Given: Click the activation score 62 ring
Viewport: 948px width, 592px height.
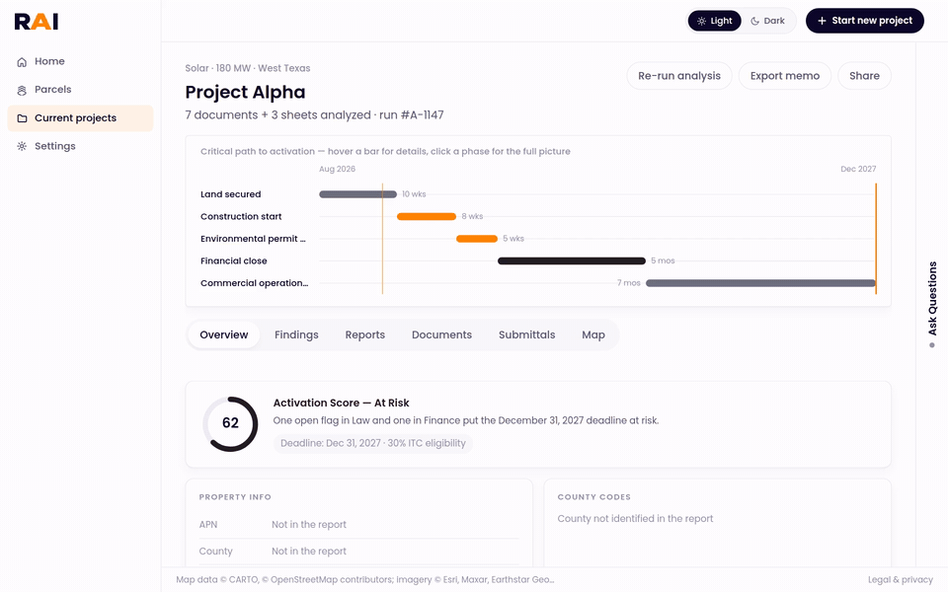Looking at the screenshot, I should (x=230, y=424).
